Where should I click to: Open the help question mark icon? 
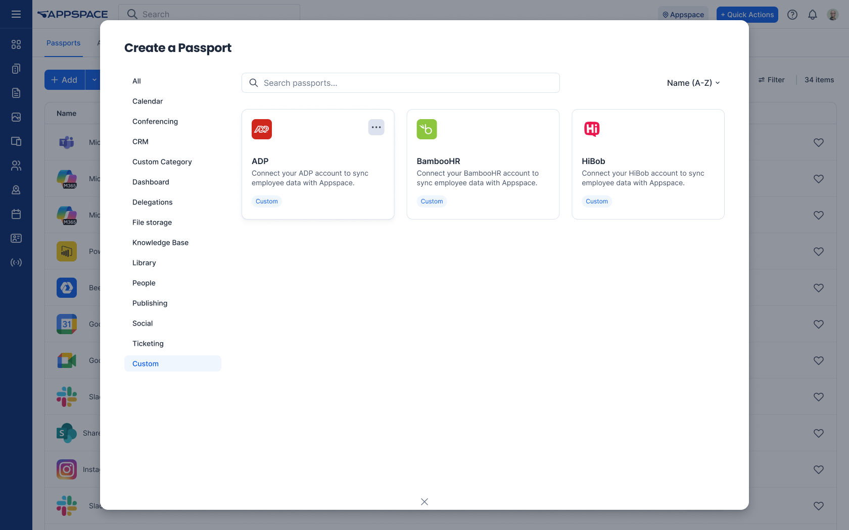coord(792,15)
